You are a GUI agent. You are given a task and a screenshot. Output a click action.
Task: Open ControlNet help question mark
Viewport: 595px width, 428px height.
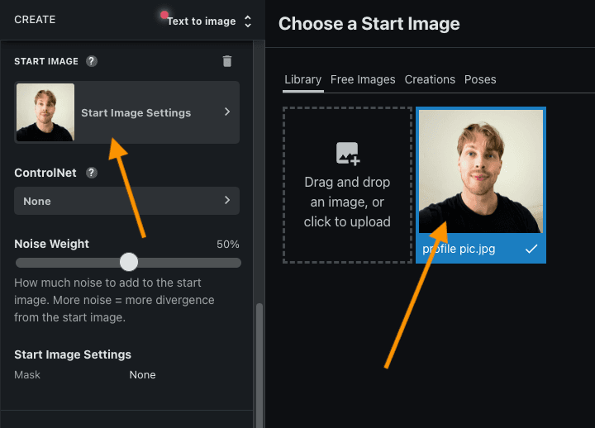point(92,173)
